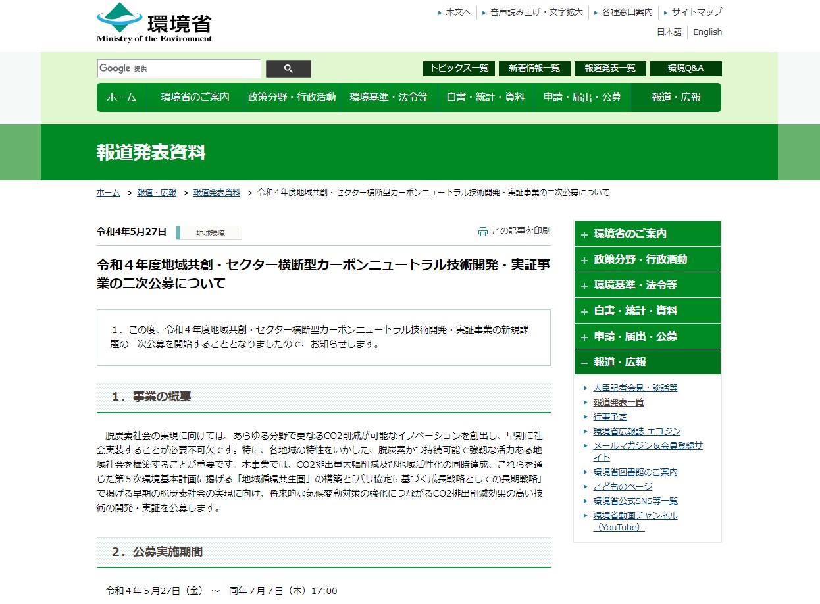Screen dimensions: 820x604
Task: Click the 新着情報一覧 button
Action: coord(534,68)
